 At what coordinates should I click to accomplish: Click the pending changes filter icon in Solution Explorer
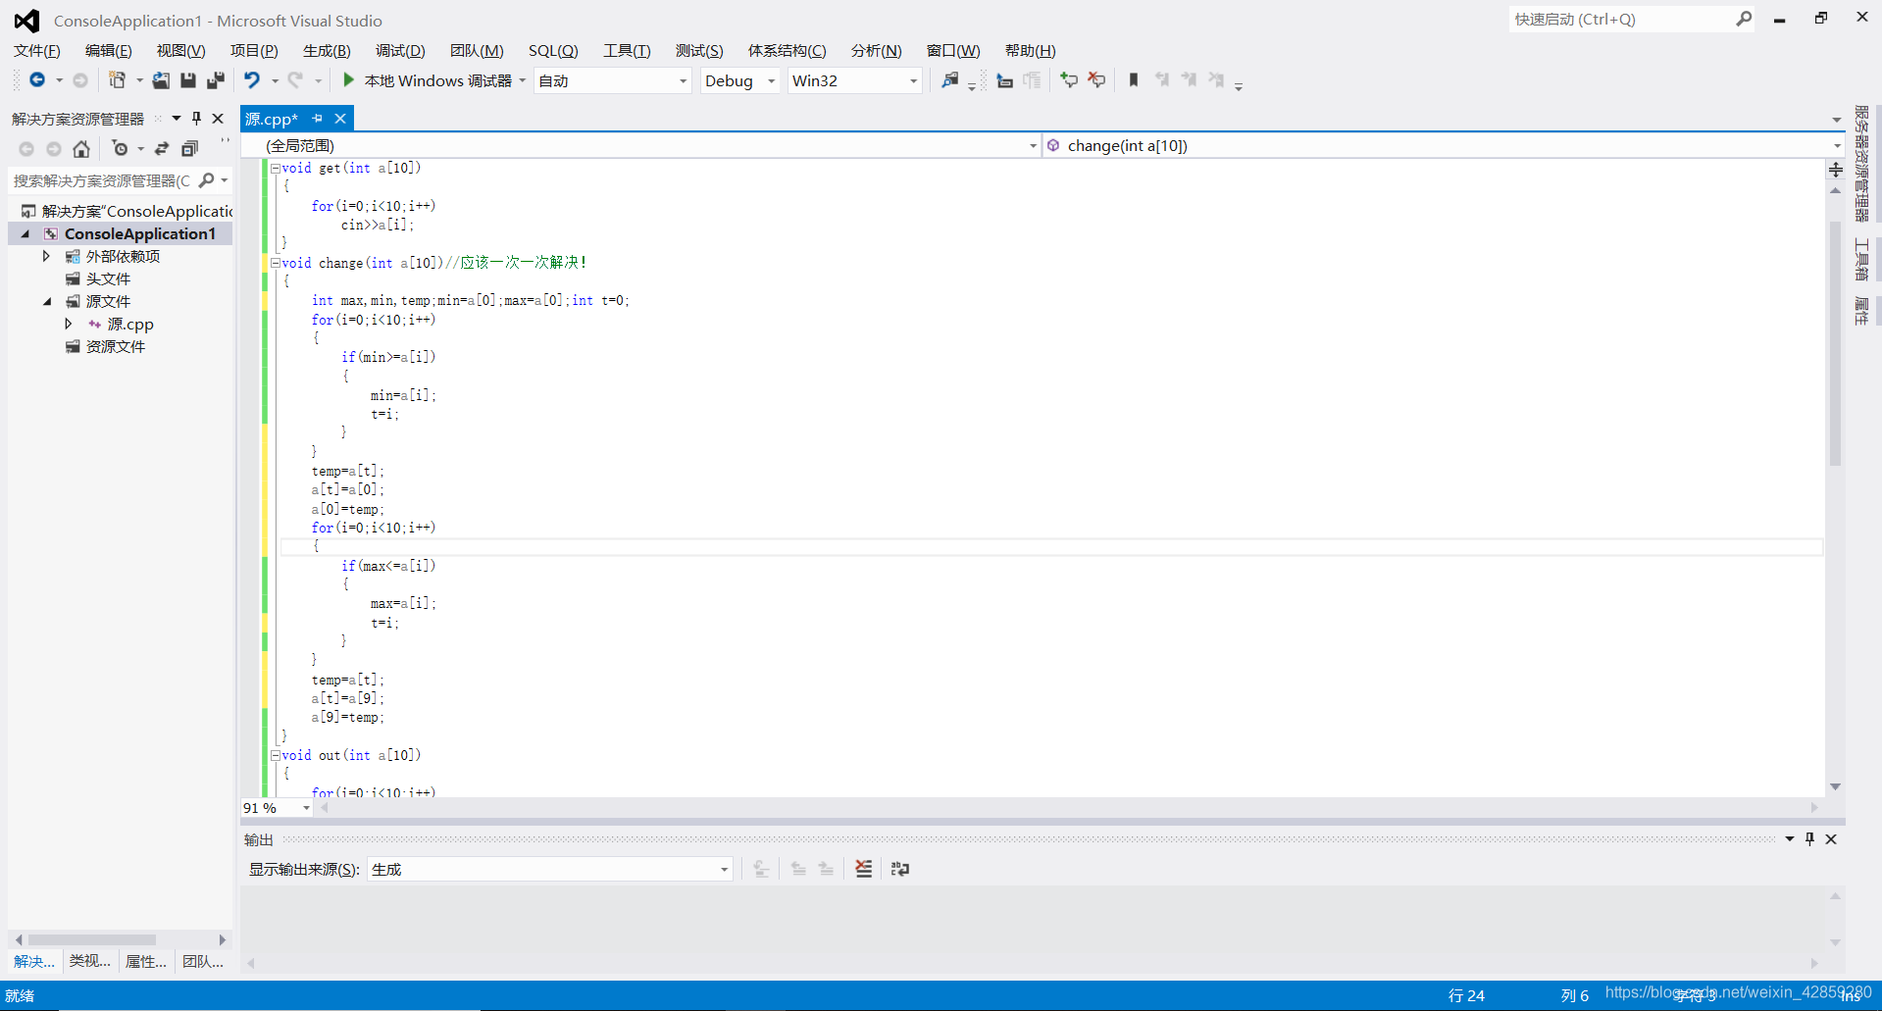pos(120,149)
